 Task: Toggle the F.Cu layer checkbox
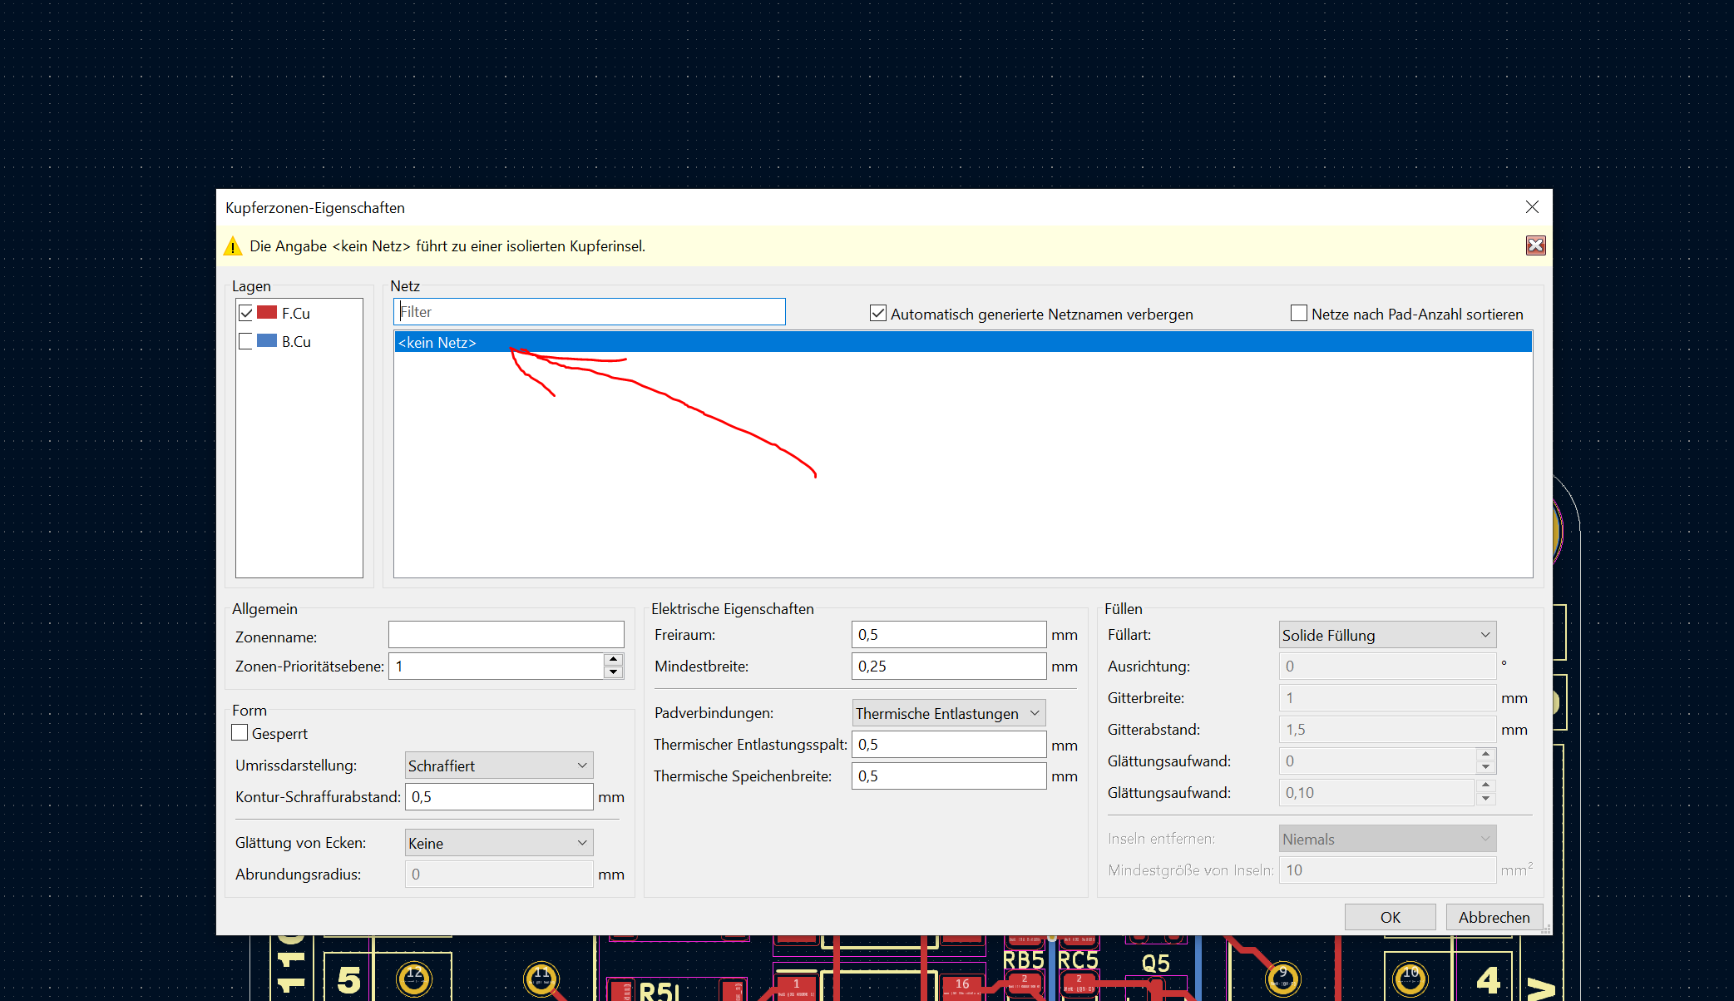245,313
